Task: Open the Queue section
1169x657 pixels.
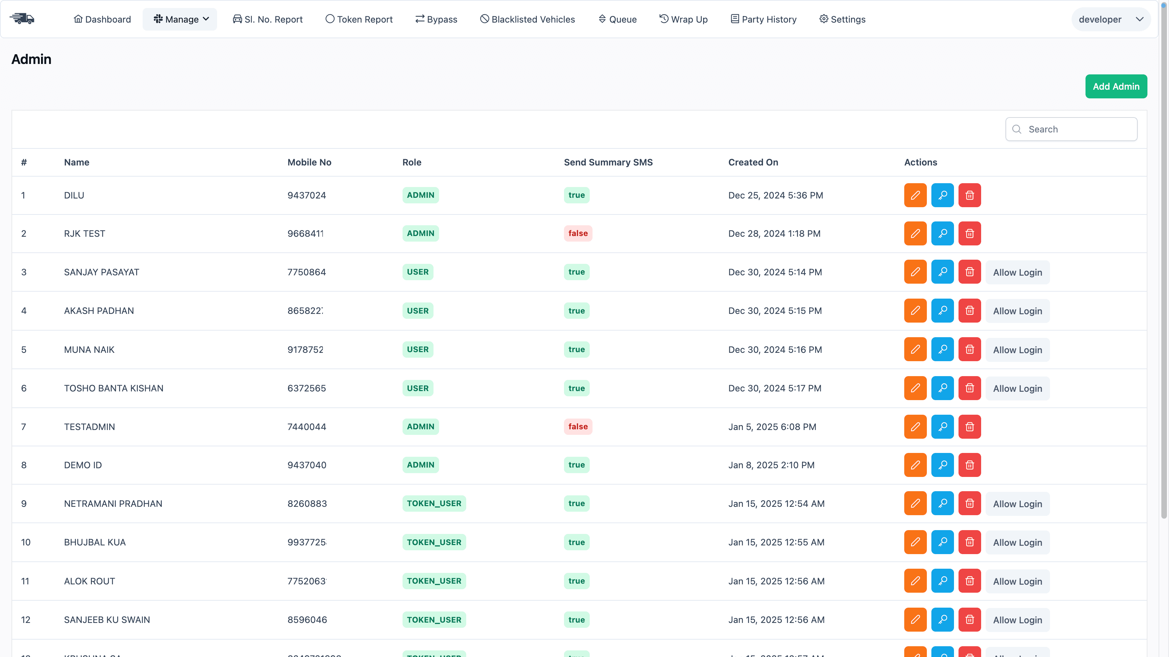Action: [617, 19]
